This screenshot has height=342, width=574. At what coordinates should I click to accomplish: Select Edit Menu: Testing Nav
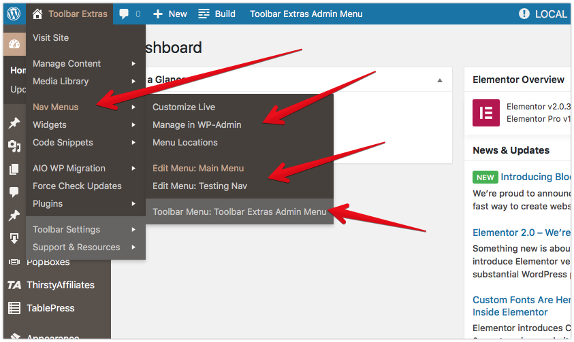[200, 186]
